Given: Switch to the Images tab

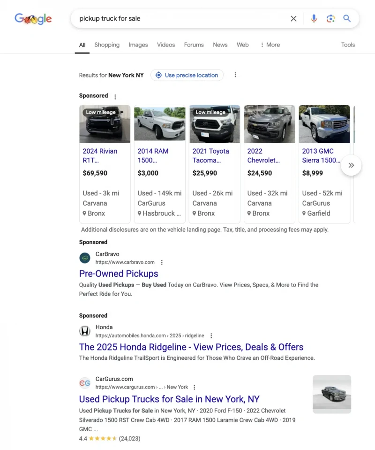Looking at the screenshot, I should pos(138,45).
